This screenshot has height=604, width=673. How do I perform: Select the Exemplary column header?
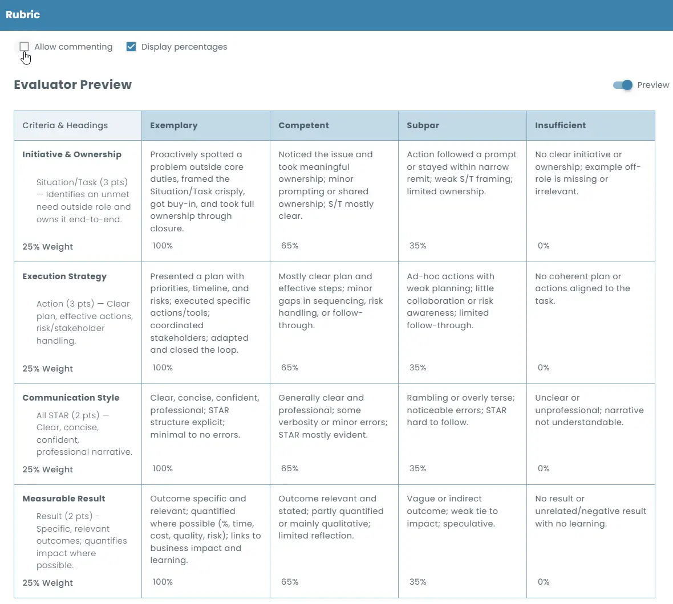click(174, 125)
